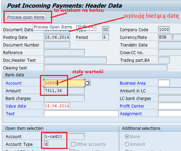Click the Doc.Header Text field
Viewport: 181px width, 151px height.
(x=75, y=60)
